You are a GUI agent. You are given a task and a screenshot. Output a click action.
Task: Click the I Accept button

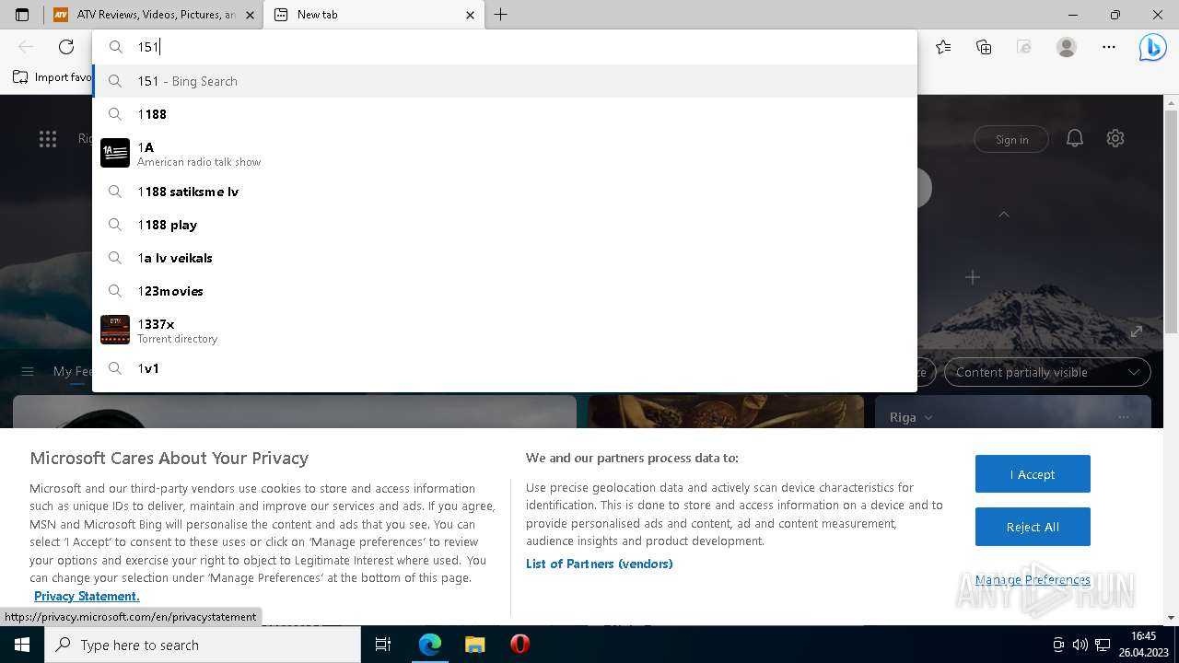pos(1033,474)
